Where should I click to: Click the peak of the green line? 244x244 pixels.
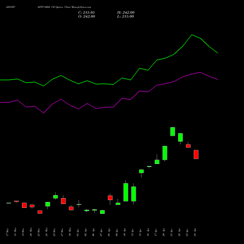coord(192,35)
